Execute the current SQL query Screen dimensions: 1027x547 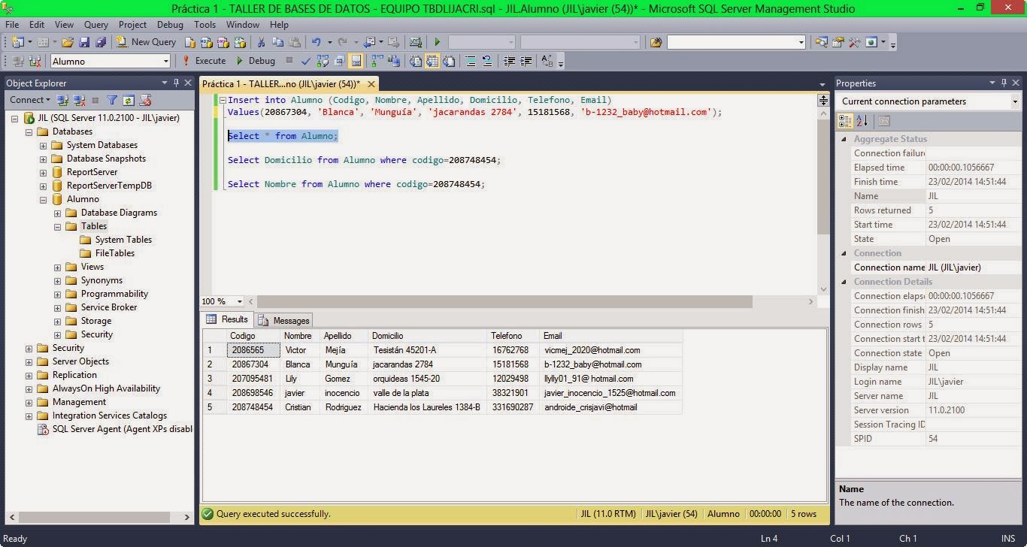[x=209, y=60]
